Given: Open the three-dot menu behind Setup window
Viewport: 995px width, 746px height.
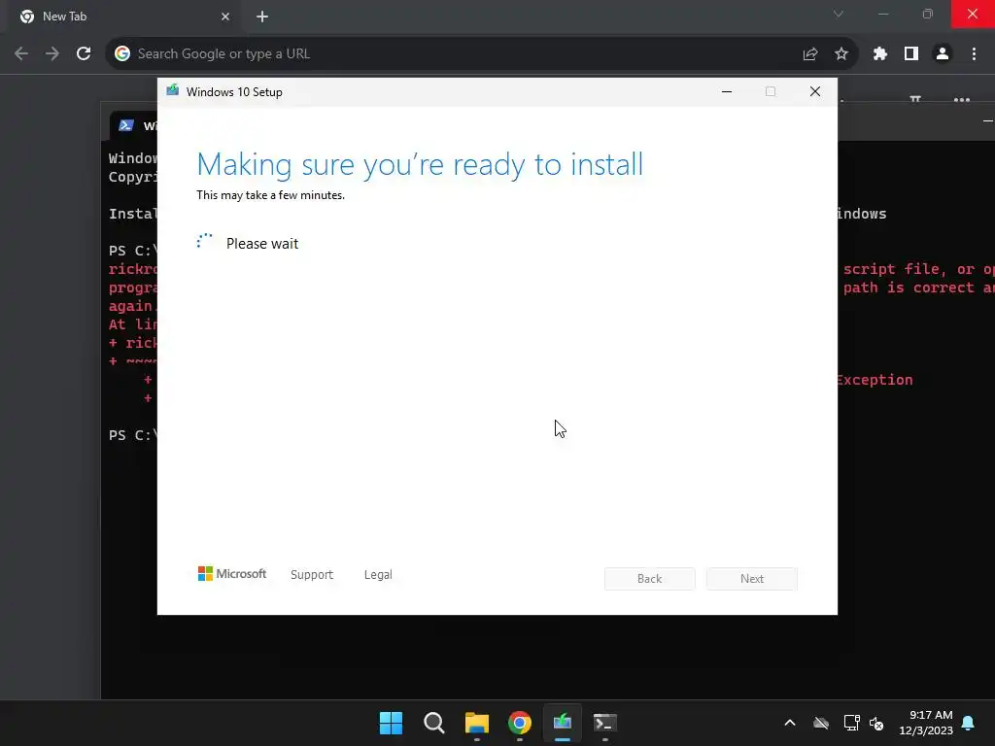Looking at the screenshot, I should (x=961, y=100).
